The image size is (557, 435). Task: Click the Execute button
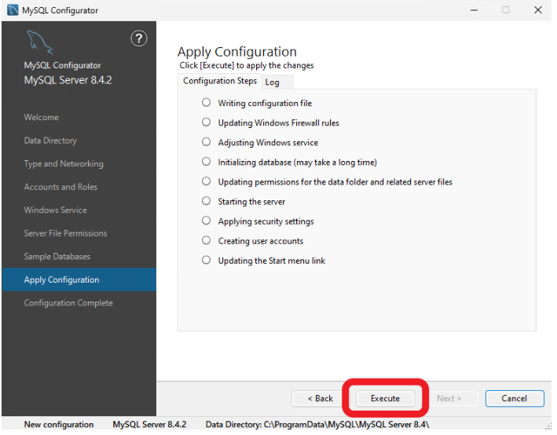click(x=385, y=398)
